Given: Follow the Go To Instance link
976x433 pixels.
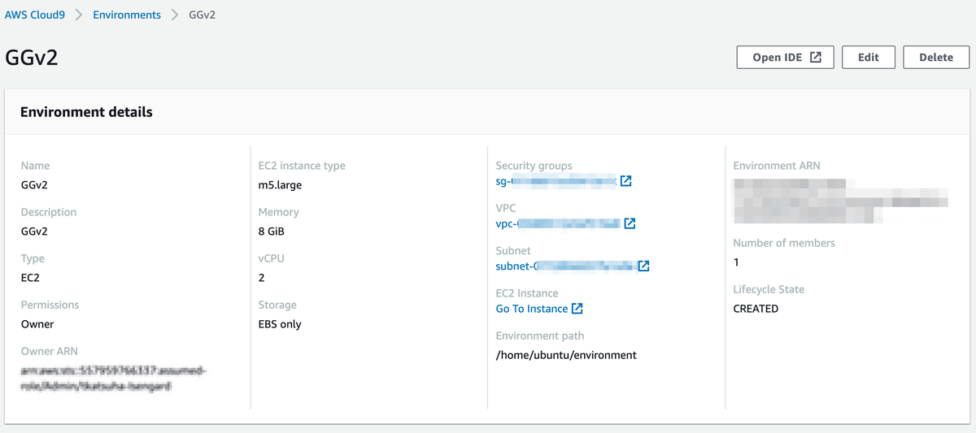Looking at the screenshot, I should [532, 309].
